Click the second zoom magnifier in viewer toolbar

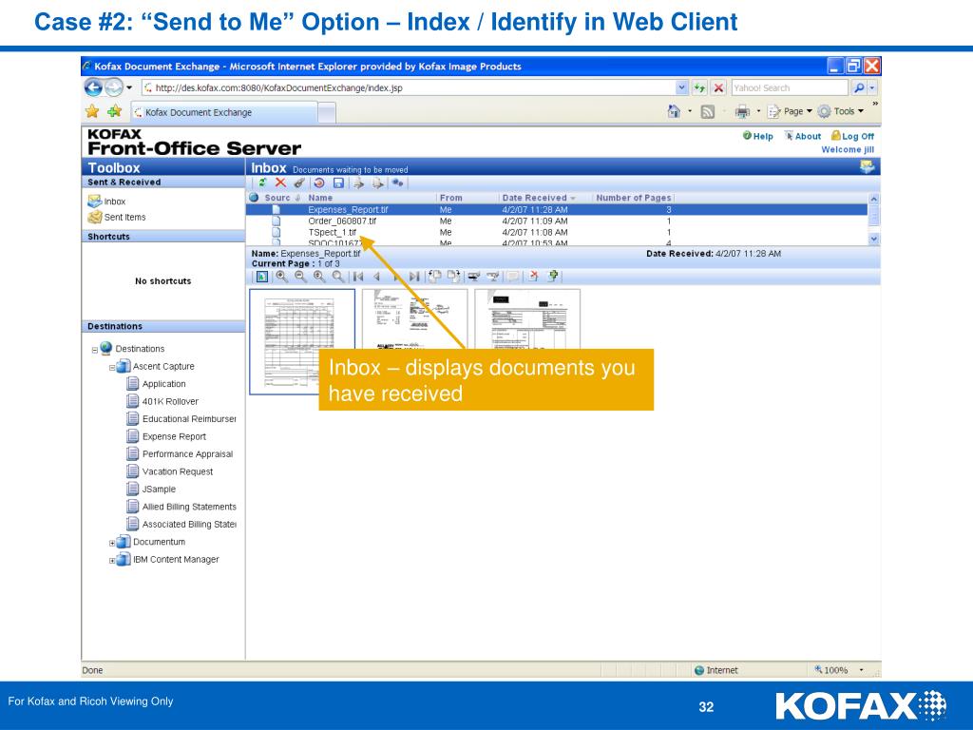(300, 277)
